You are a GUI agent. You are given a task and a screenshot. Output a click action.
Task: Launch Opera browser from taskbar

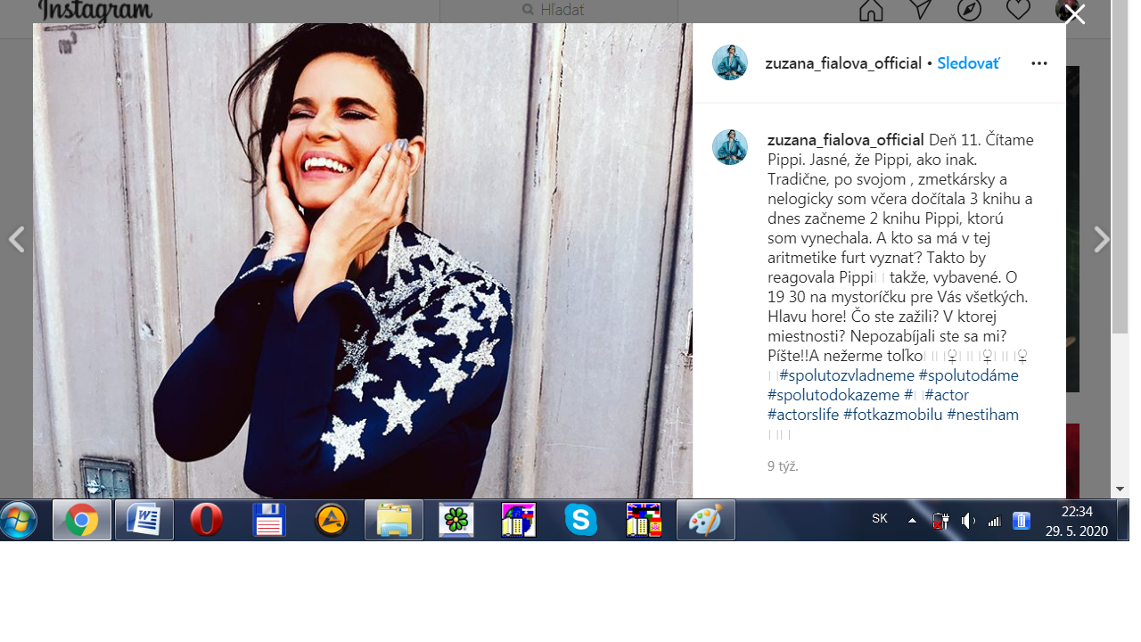(x=206, y=520)
